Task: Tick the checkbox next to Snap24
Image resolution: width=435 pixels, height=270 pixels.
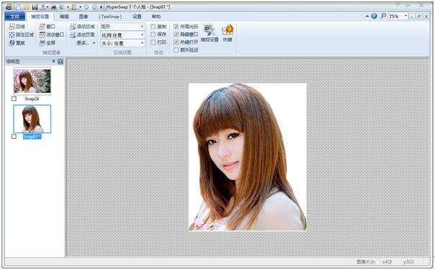Action: click(14, 99)
